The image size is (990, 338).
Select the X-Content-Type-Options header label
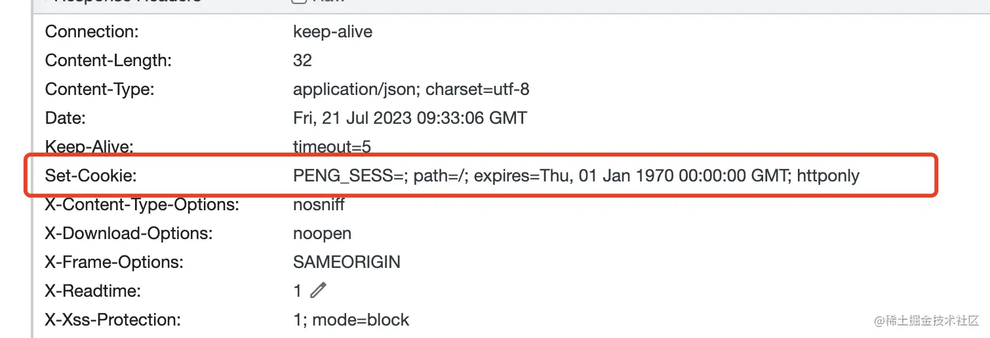[x=142, y=204]
